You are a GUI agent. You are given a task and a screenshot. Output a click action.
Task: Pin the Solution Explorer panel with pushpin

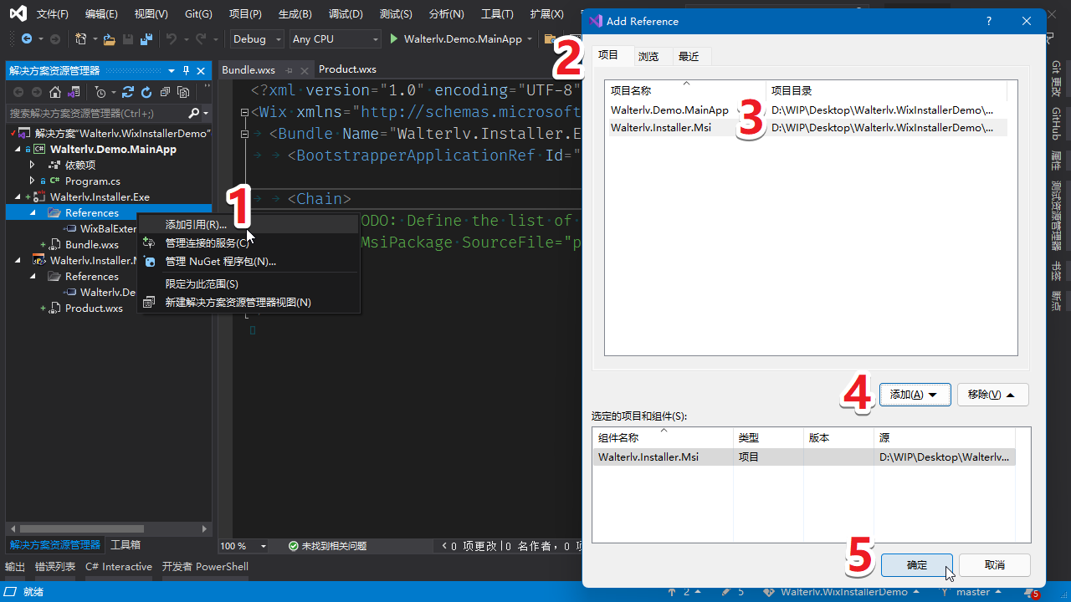click(187, 71)
